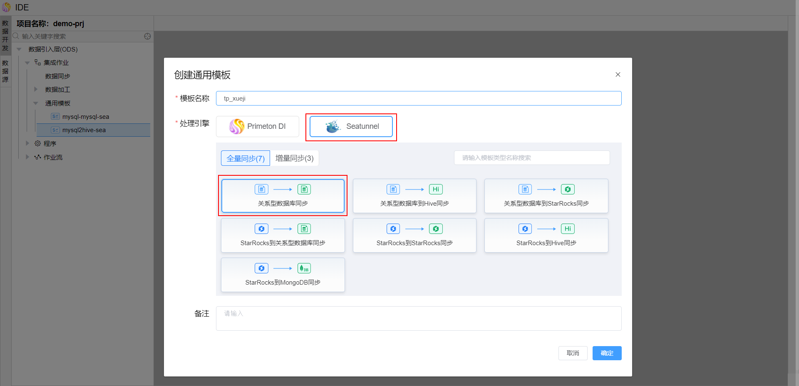Image resolution: width=799 pixels, height=386 pixels.
Task: Expand the 程序 tree node
Action: pos(27,143)
